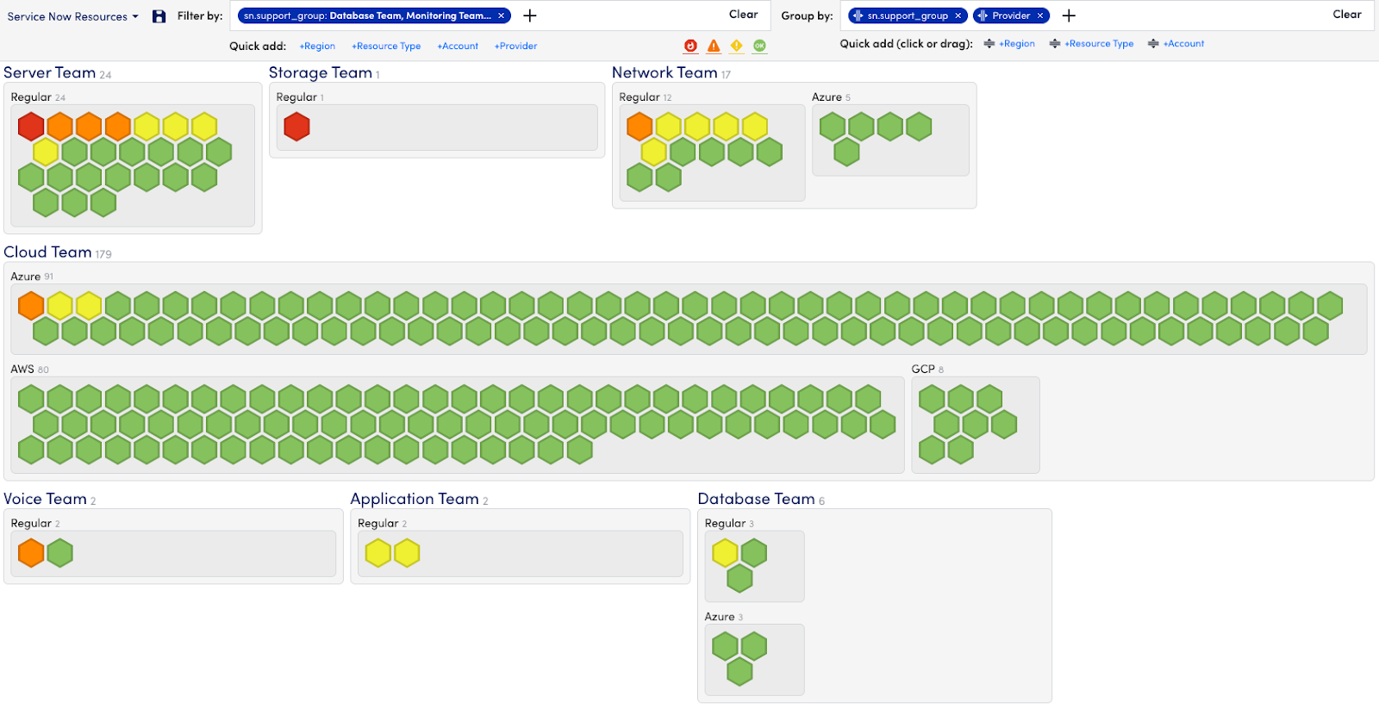1379x709 pixels.
Task: Toggle the yellow warning severity filter
Action: (736, 46)
